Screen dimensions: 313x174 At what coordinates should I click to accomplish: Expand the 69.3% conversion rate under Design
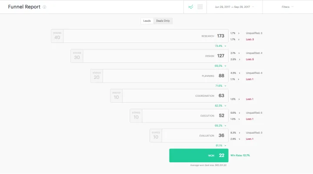(x=221, y=66)
